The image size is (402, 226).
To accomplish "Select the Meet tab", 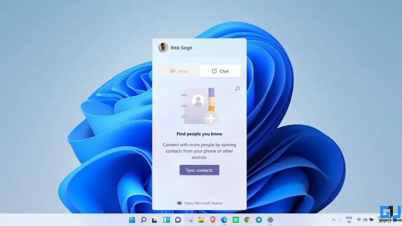I will [179, 71].
